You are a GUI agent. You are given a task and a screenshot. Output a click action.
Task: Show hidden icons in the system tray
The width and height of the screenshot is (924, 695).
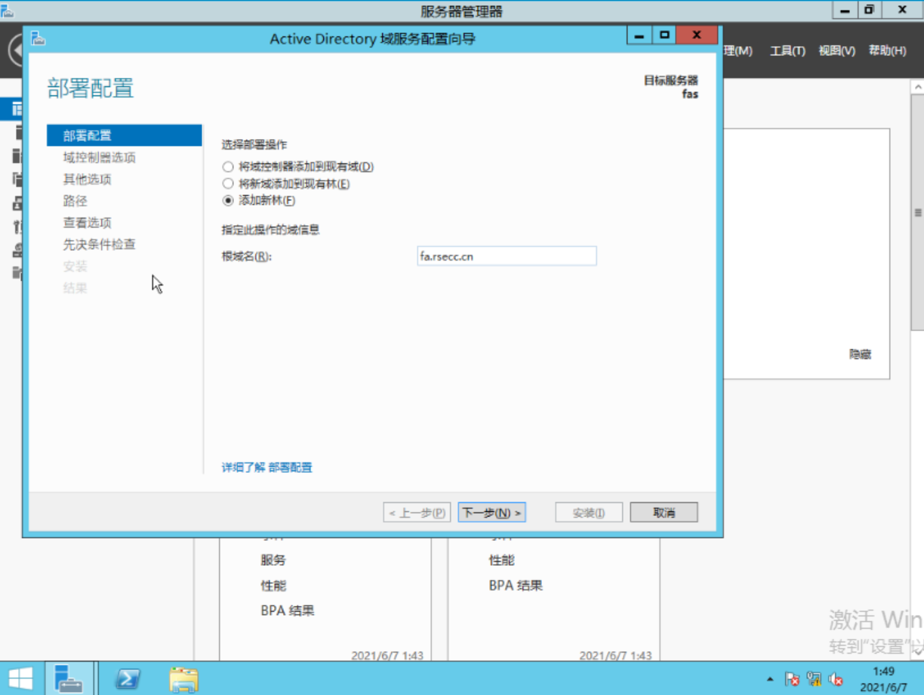coord(768,680)
